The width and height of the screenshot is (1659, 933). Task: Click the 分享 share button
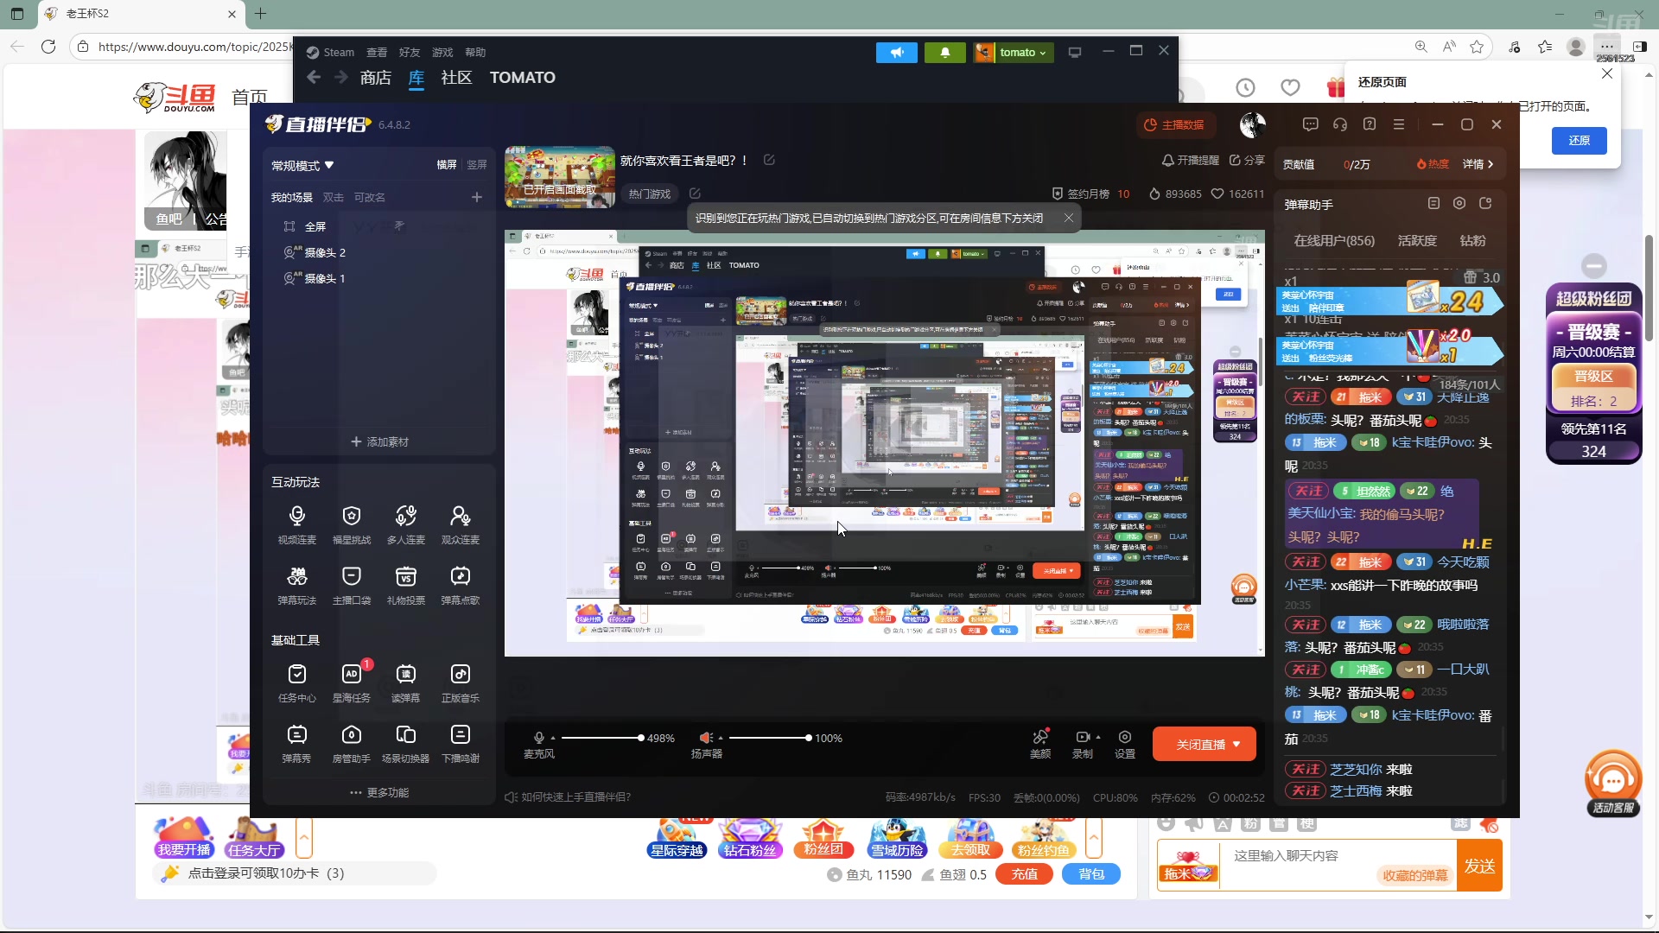[x=1247, y=161]
